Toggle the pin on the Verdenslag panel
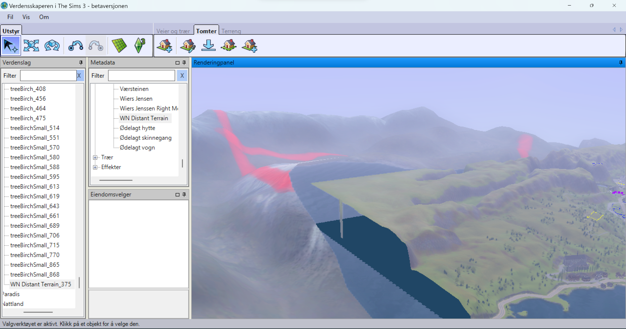 coord(81,63)
